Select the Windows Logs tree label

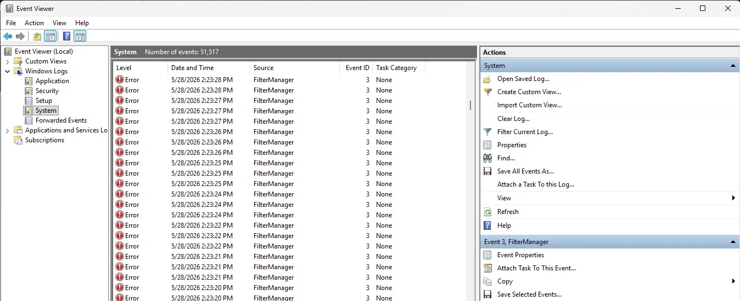[x=46, y=71]
